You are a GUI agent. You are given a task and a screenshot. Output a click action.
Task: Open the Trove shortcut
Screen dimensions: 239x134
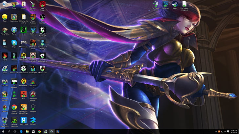(x=5, y=18)
